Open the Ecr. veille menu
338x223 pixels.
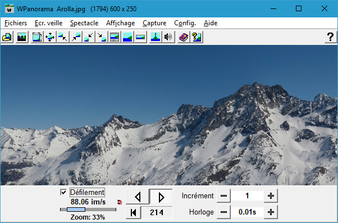pyautogui.click(x=48, y=23)
